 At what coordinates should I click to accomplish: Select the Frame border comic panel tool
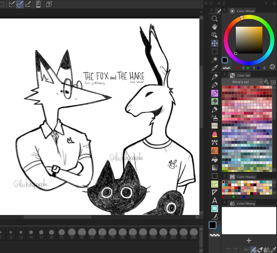214,184
